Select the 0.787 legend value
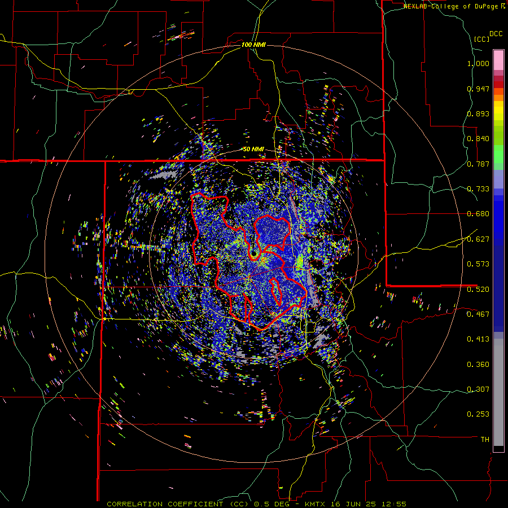This screenshot has width=508, height=508. click(478, 164)
